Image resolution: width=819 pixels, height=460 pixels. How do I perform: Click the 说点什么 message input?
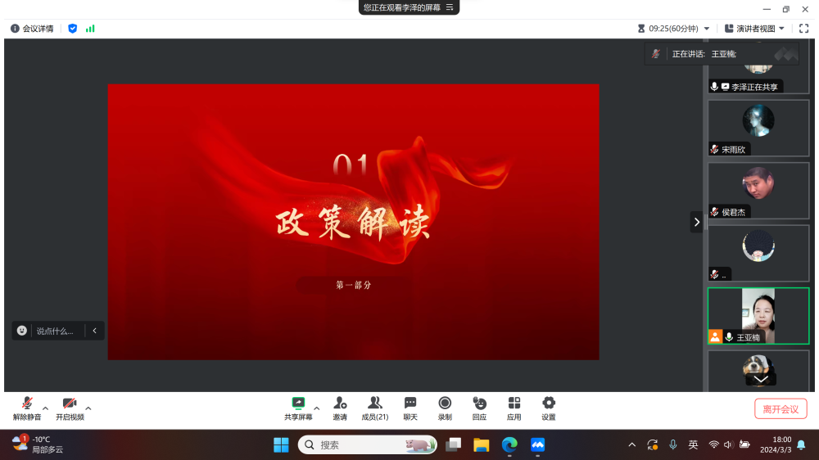click(55, 331)
